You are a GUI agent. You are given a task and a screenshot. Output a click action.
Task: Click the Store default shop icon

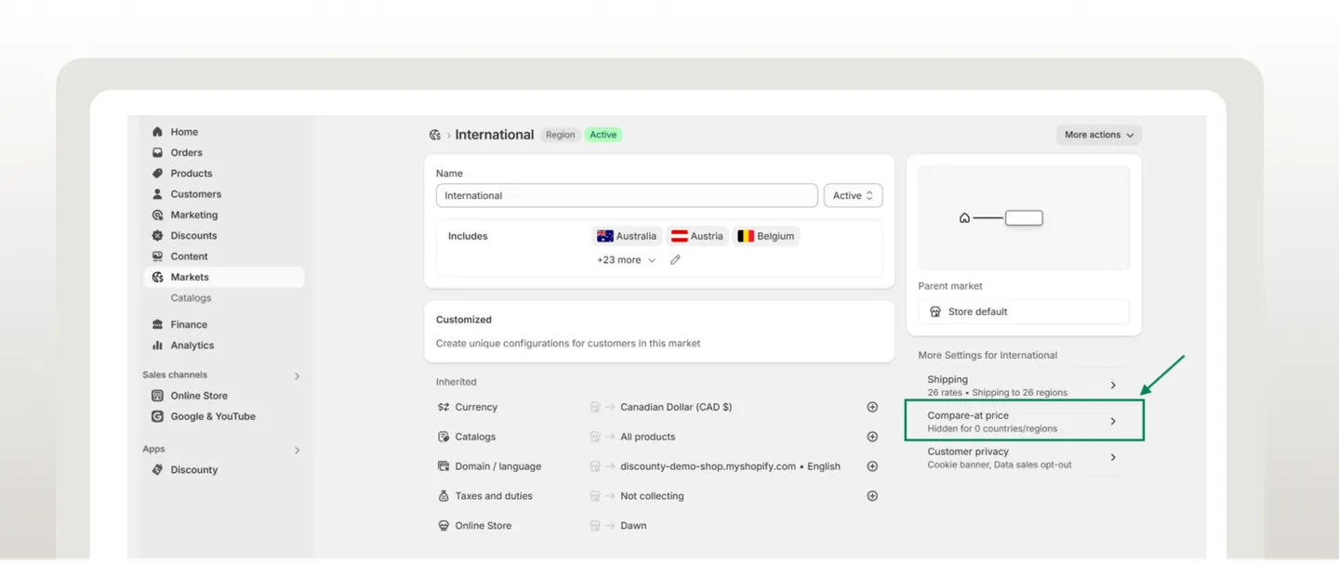pyautogui.click(x=935, y=312)
